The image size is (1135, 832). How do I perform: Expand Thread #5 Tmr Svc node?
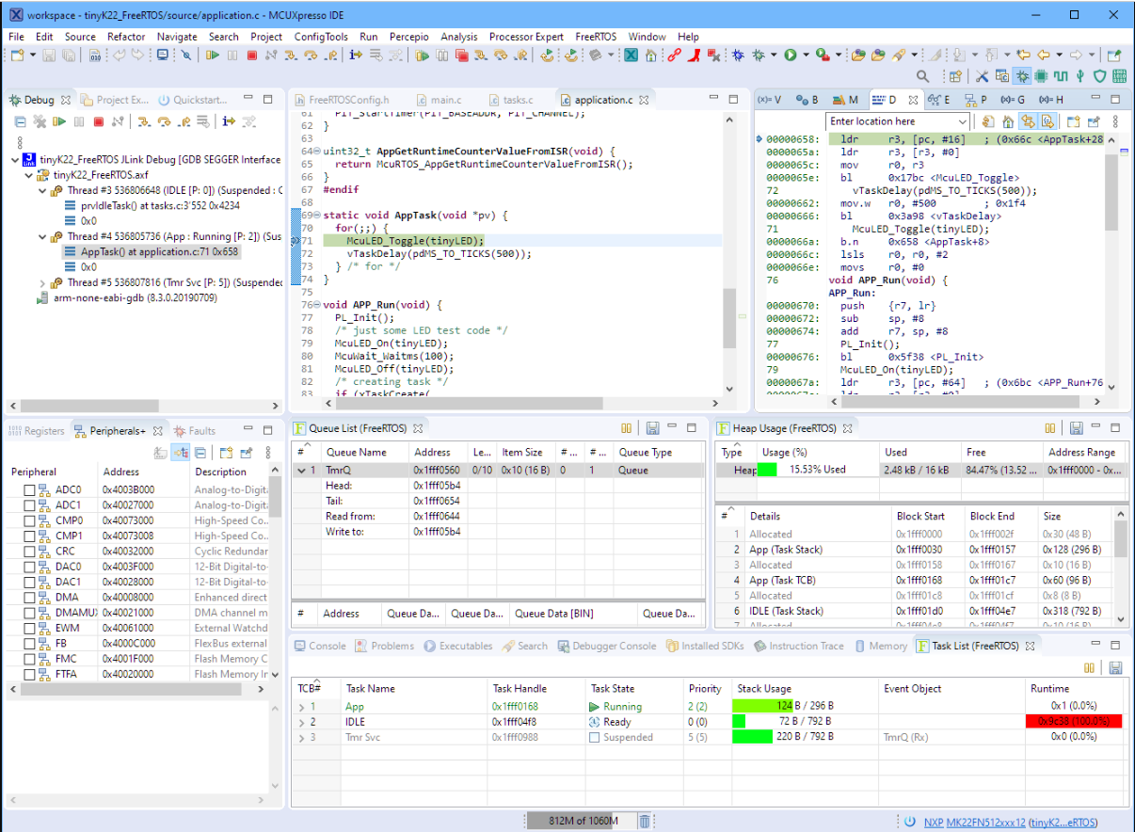click(x=43, y=282)
